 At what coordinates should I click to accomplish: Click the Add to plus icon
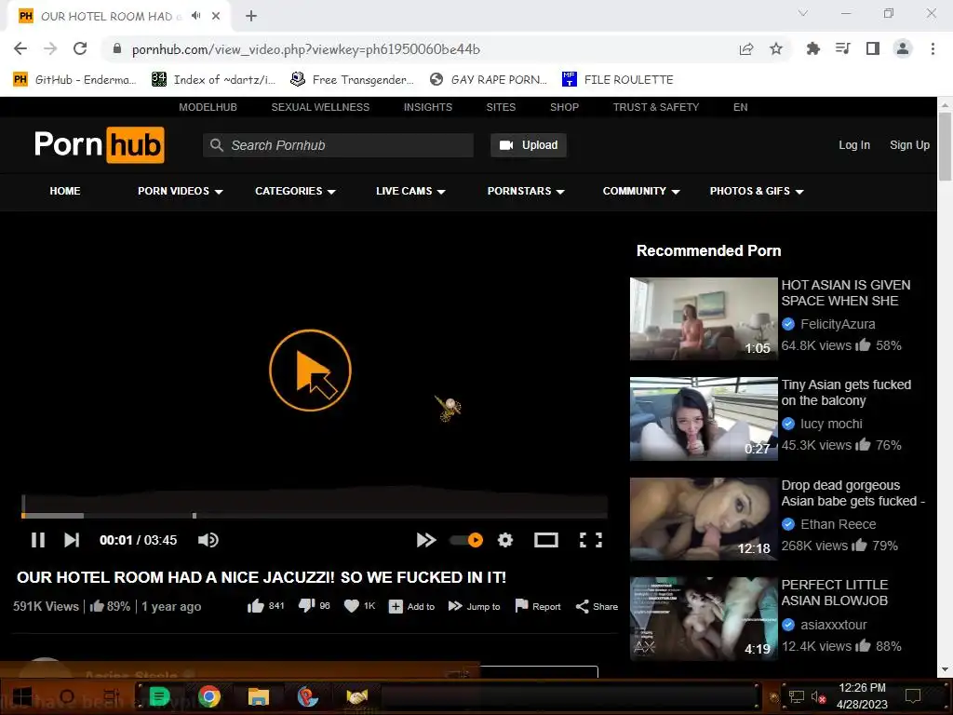click(396, 607)
